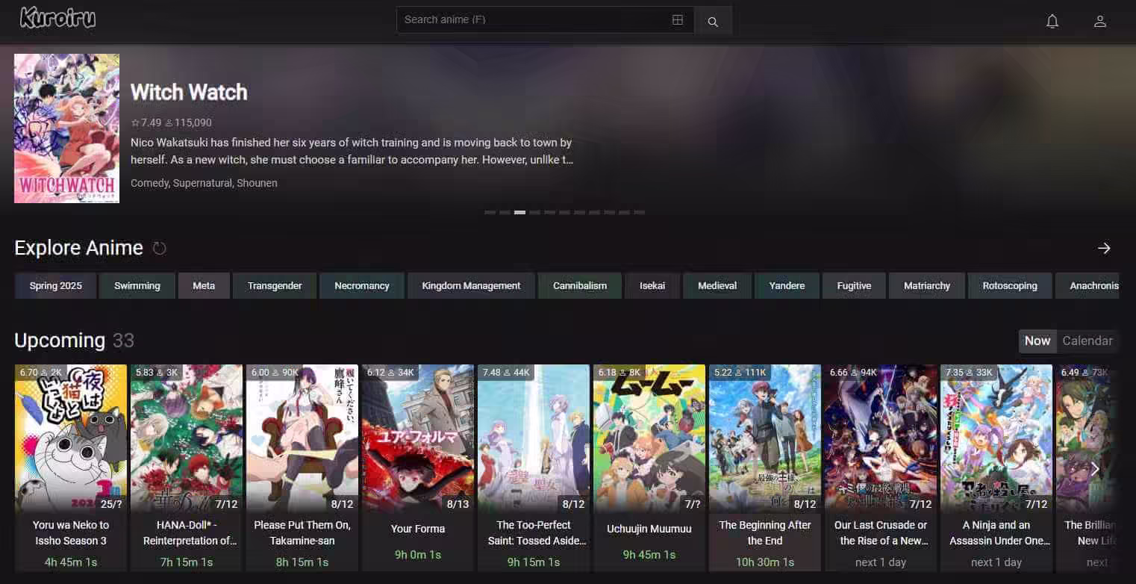This screenshot has height=584, width=1136.
Task: Jump to the first carousel slide indicator
Action: coord(490,213)
